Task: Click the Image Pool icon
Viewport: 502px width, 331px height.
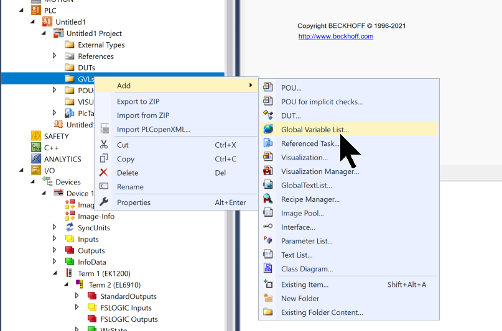Action: click(x=268, y=213)
